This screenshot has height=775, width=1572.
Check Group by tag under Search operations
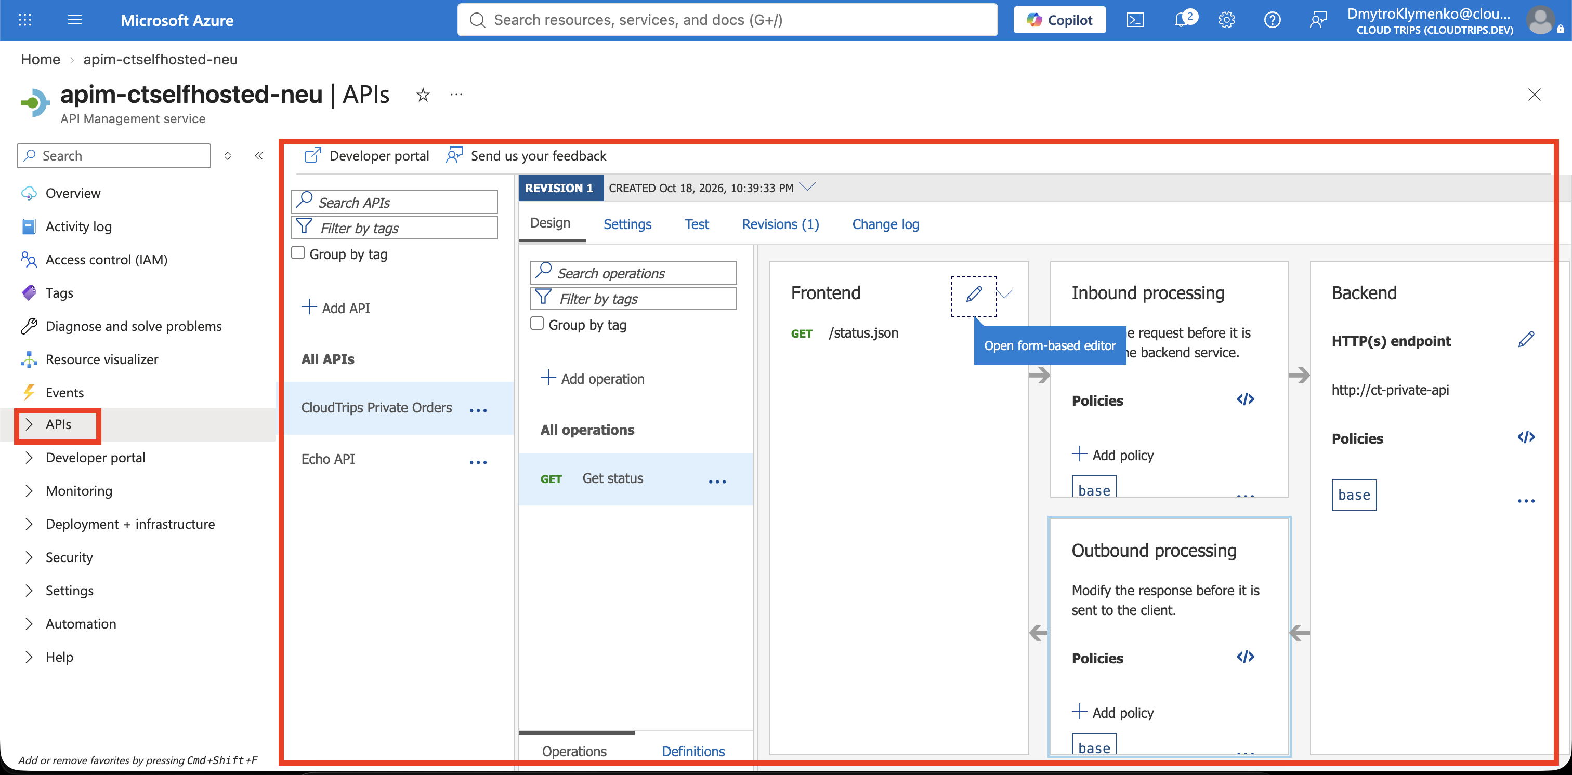(x=537, y=324)
